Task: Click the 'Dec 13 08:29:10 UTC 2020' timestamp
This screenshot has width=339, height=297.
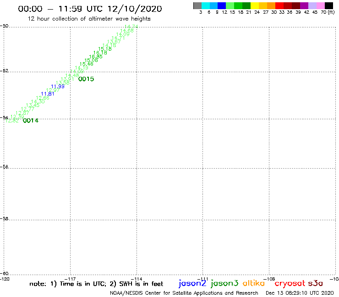Action: [300, 293]
